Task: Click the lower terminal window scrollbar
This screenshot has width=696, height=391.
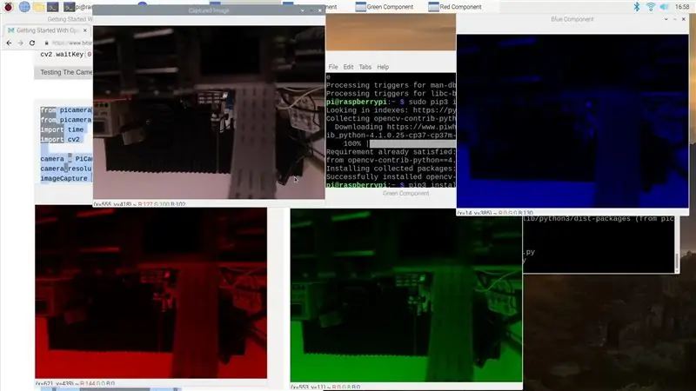Action: coord(677,262)
